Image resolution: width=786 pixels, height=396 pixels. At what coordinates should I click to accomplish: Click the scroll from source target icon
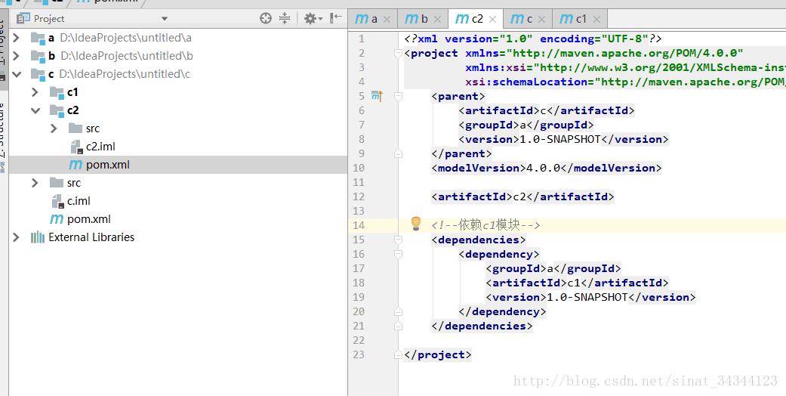coord(266,19)
